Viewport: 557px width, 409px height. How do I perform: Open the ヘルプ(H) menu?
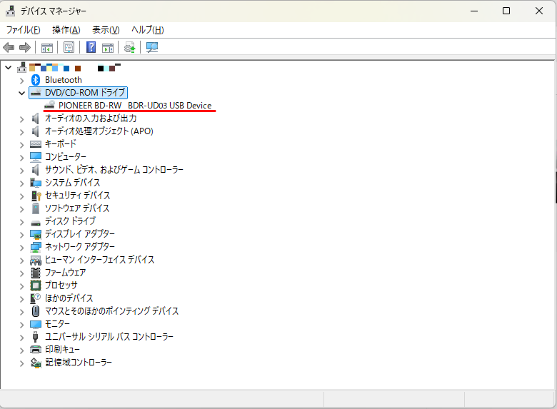coord(147,30)
